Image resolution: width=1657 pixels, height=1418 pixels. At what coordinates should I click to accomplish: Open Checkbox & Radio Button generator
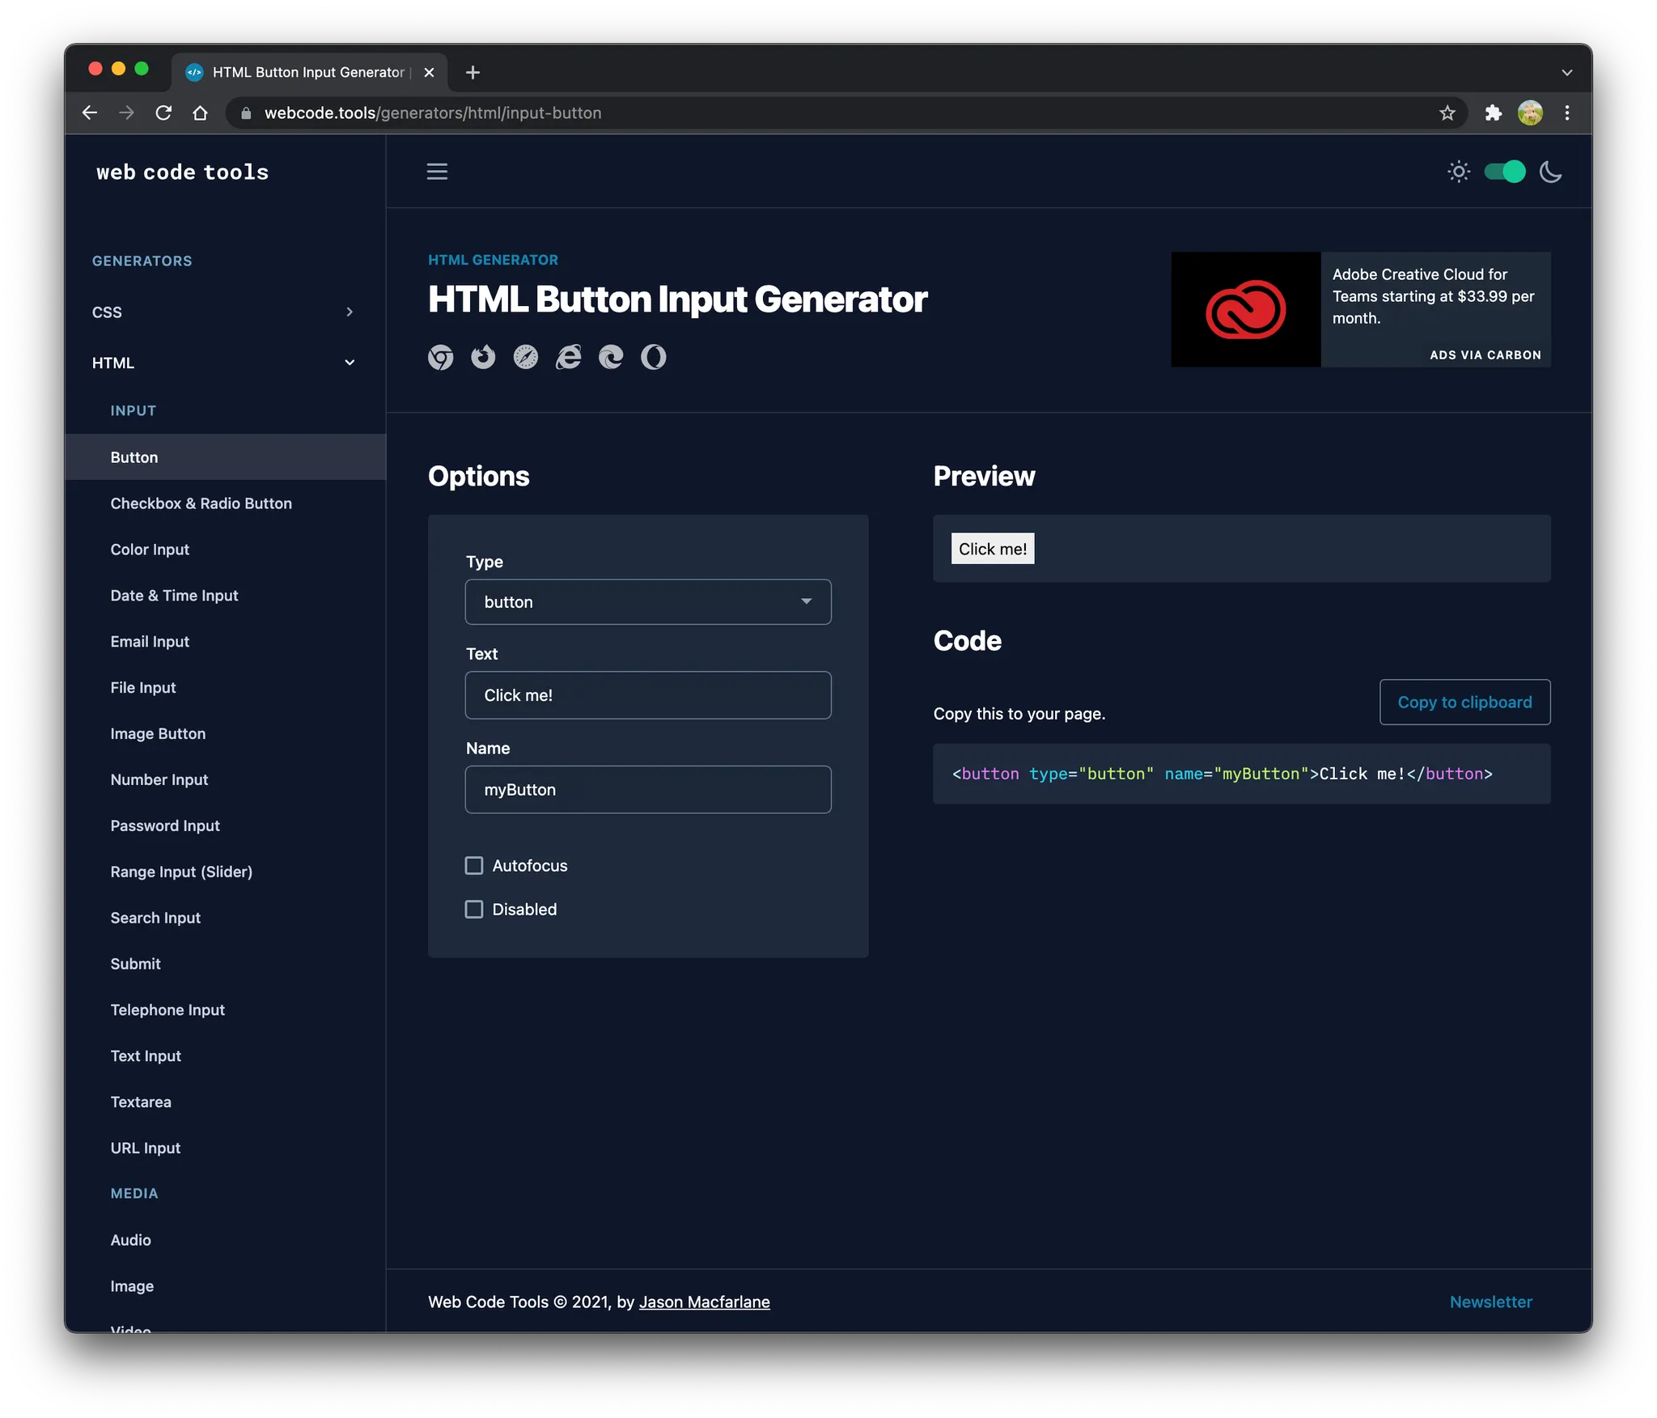coord(201,503)
